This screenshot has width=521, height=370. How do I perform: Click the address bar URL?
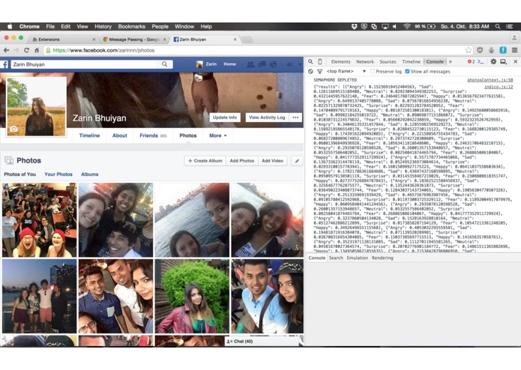pos(103,50)
